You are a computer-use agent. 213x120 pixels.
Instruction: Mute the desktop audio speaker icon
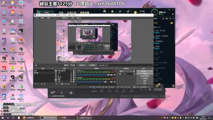click(x=111, y=82)
